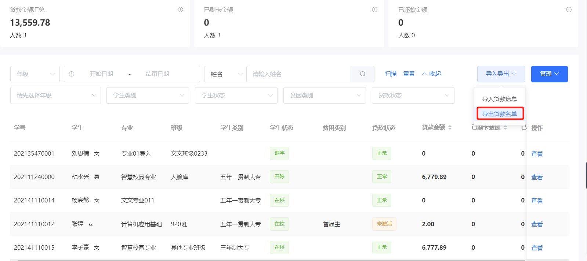This screenshot has width=587, height=261.
Task: Select 导入贷款信息 menu item
Action: click(x=499, y=99)
